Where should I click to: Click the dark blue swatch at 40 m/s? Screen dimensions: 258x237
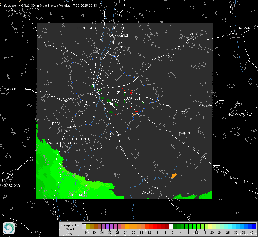254,226
